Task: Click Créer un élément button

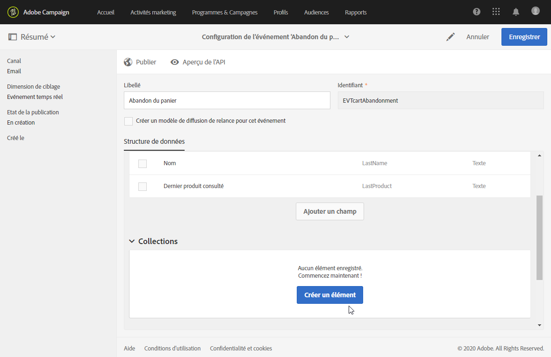Action: pos(329,295)
